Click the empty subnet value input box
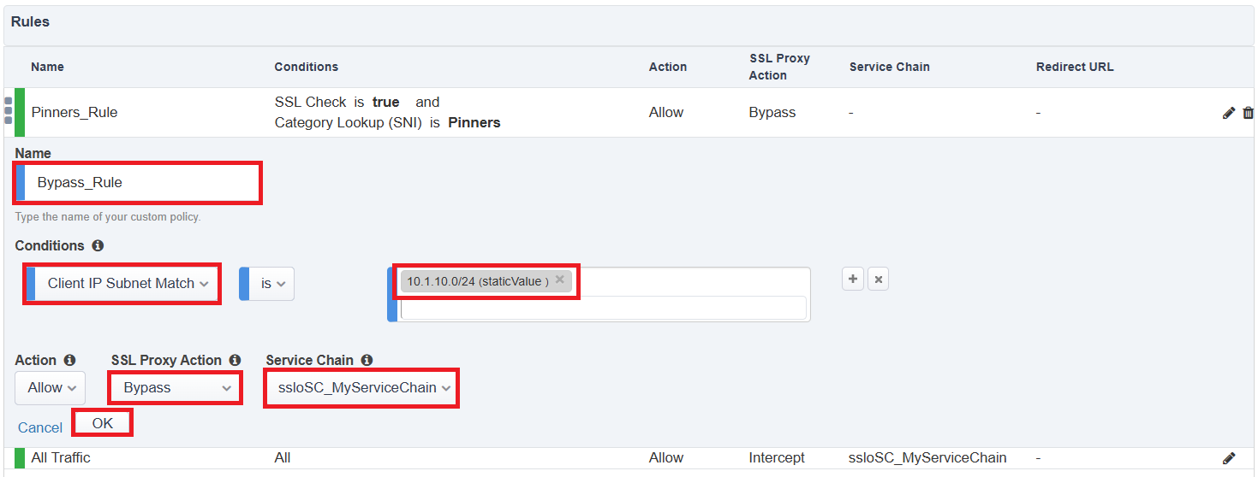1258x477 pixels. 603,308
